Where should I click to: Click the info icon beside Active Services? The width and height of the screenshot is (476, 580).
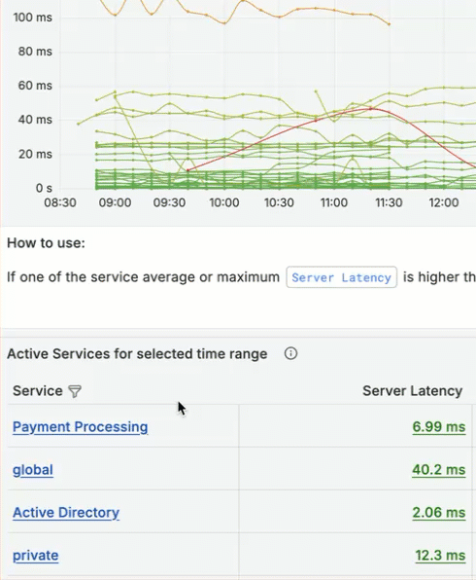pos(290,353)
